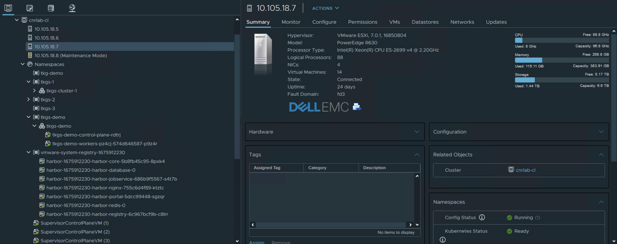Expand the Hardware panel chevron

[417, 132]
